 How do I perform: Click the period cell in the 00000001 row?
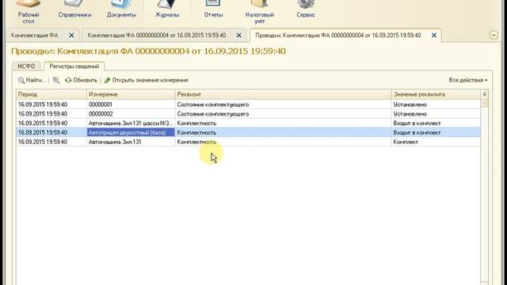(51, 104)
